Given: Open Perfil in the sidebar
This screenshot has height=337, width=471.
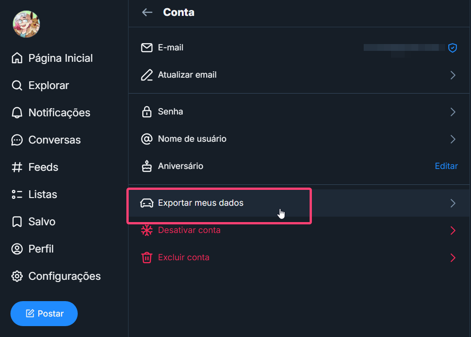Looking at the screenshot, I should coord(41,249).
